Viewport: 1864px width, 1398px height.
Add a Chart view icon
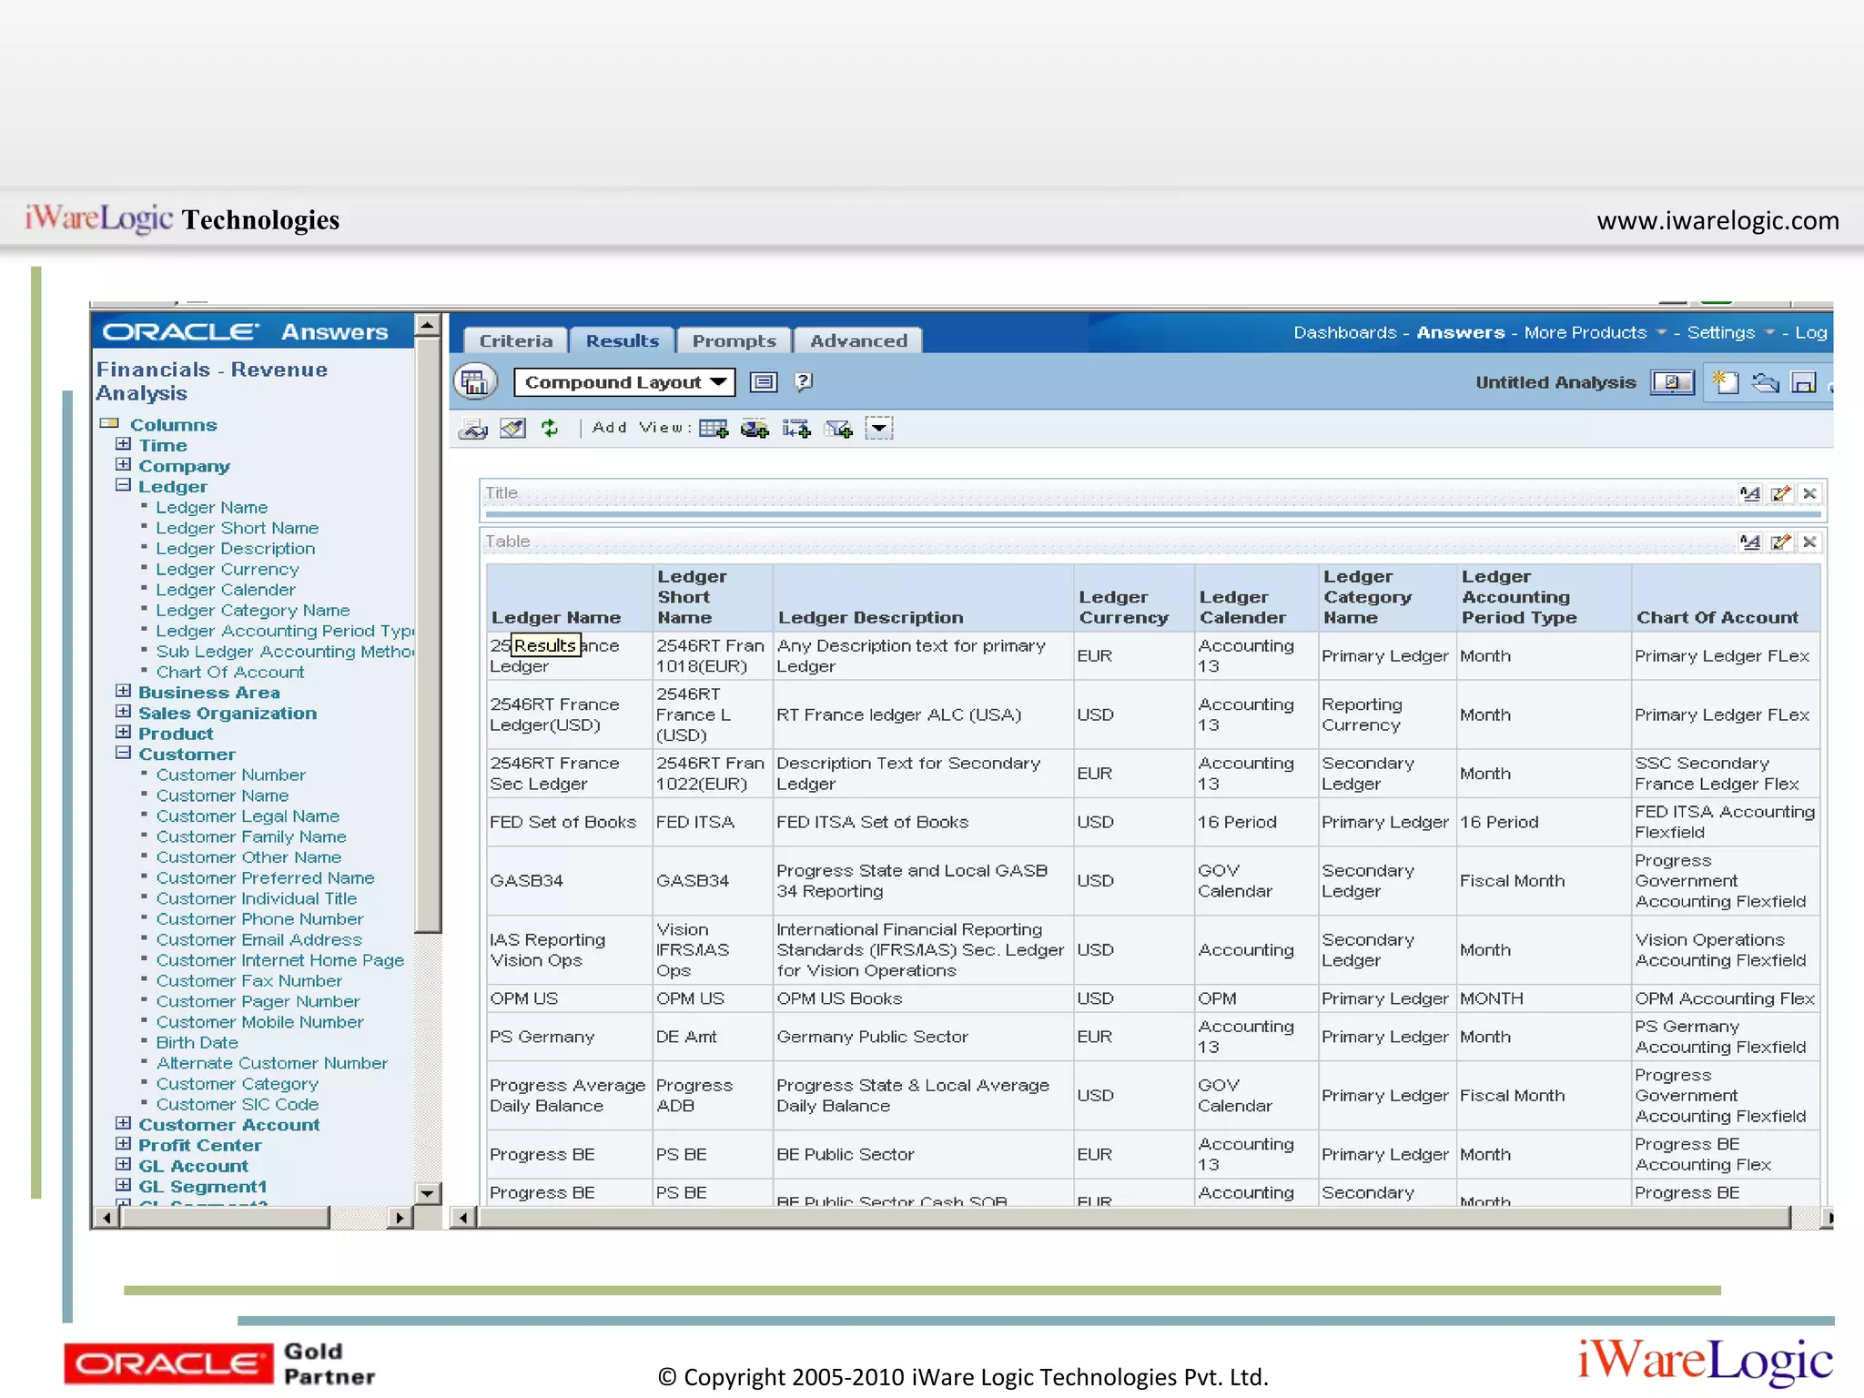pyautogui.click(x=755, y=429)
